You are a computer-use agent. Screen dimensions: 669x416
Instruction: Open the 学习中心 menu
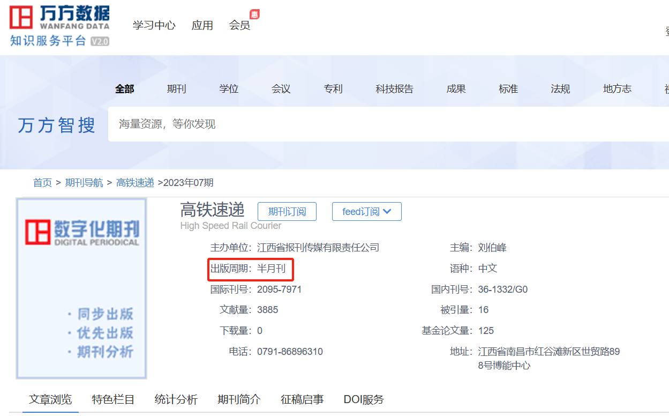tap(154, 25)
